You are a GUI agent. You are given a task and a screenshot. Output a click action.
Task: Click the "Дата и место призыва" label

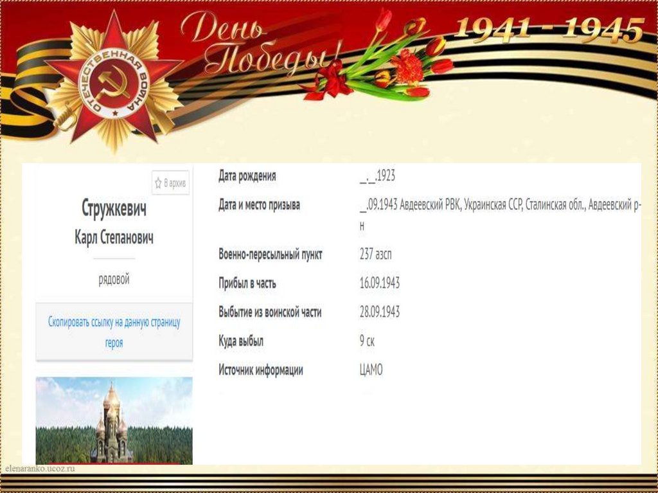(259, 205)
